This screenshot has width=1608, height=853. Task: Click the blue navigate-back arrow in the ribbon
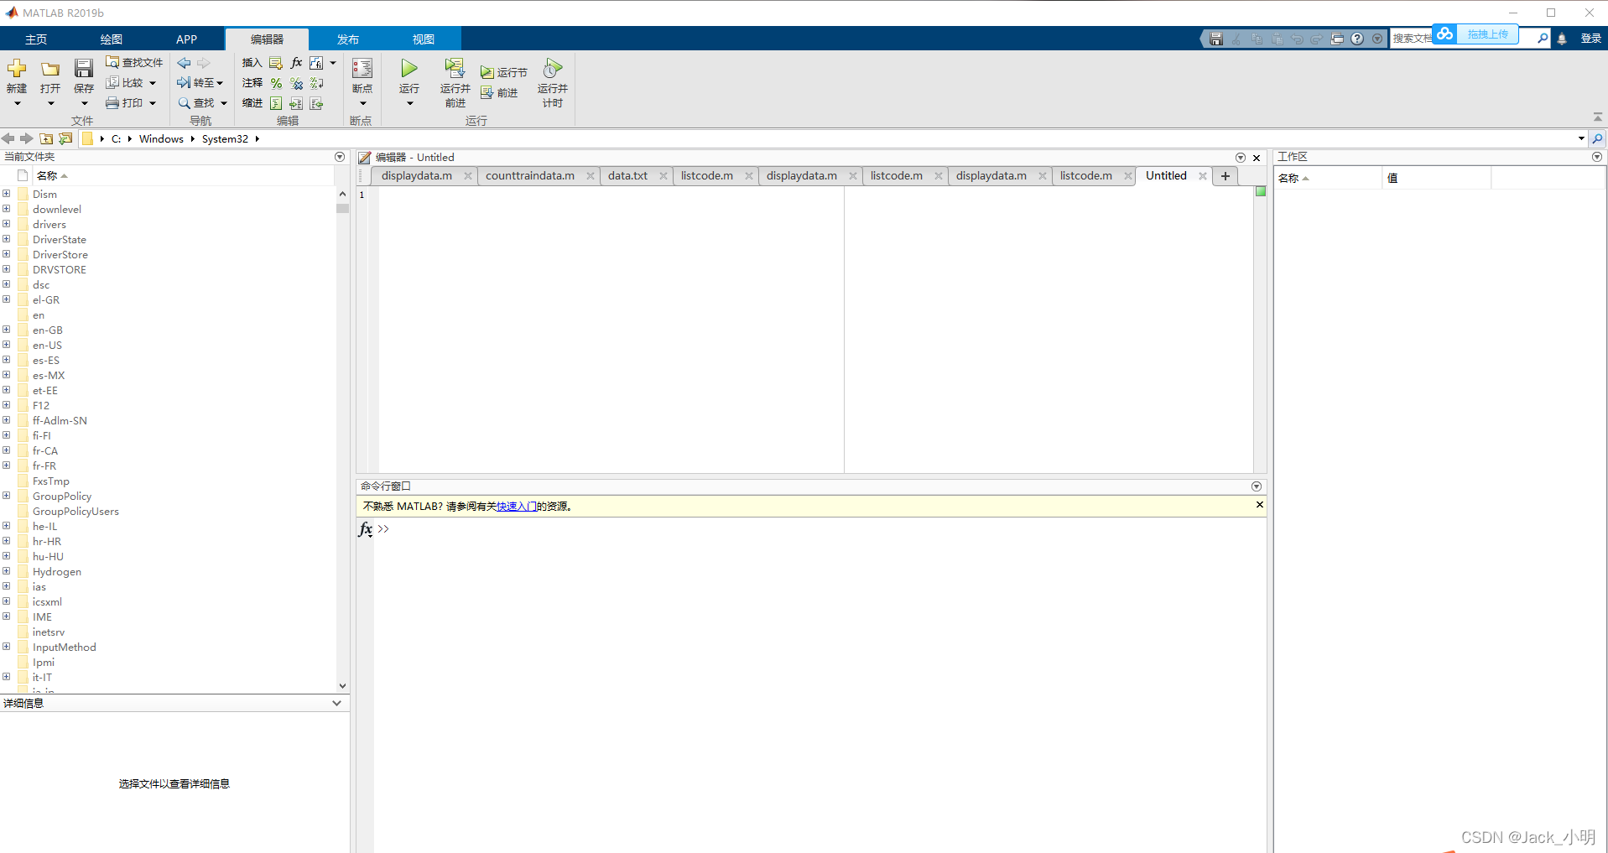(x=184, y=63)
